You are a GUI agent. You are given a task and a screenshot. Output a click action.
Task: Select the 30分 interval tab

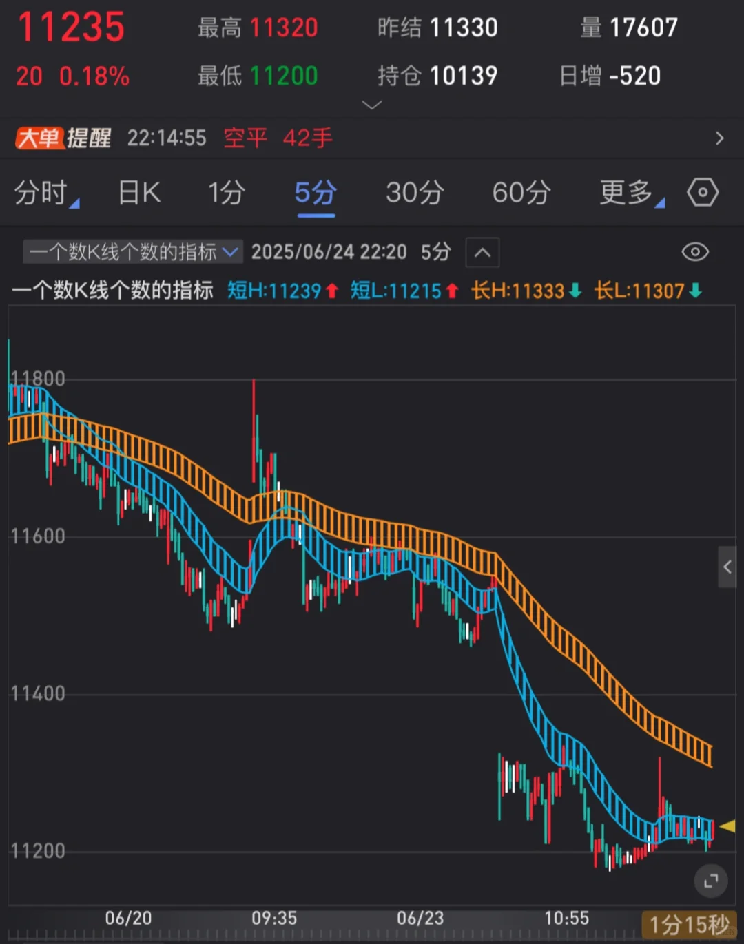[415, 193]
